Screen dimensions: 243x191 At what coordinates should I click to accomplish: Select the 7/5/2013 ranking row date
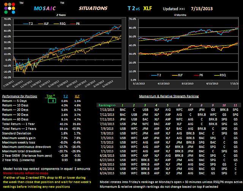(x=107, y=138)
